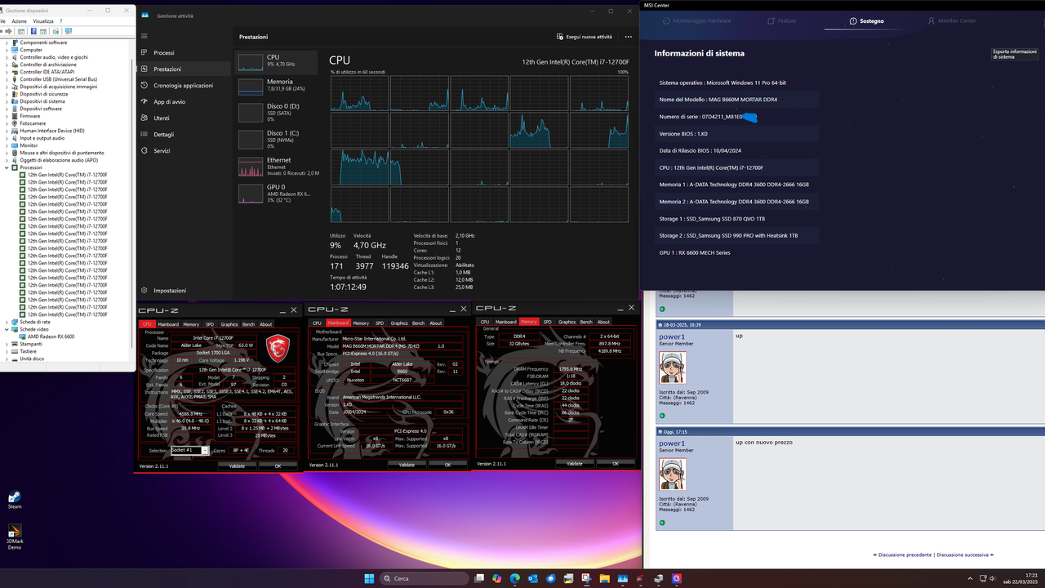Open Discussione precedente forum link
The width and height of the screenshot is (1045, 588).
coord(905,555)
